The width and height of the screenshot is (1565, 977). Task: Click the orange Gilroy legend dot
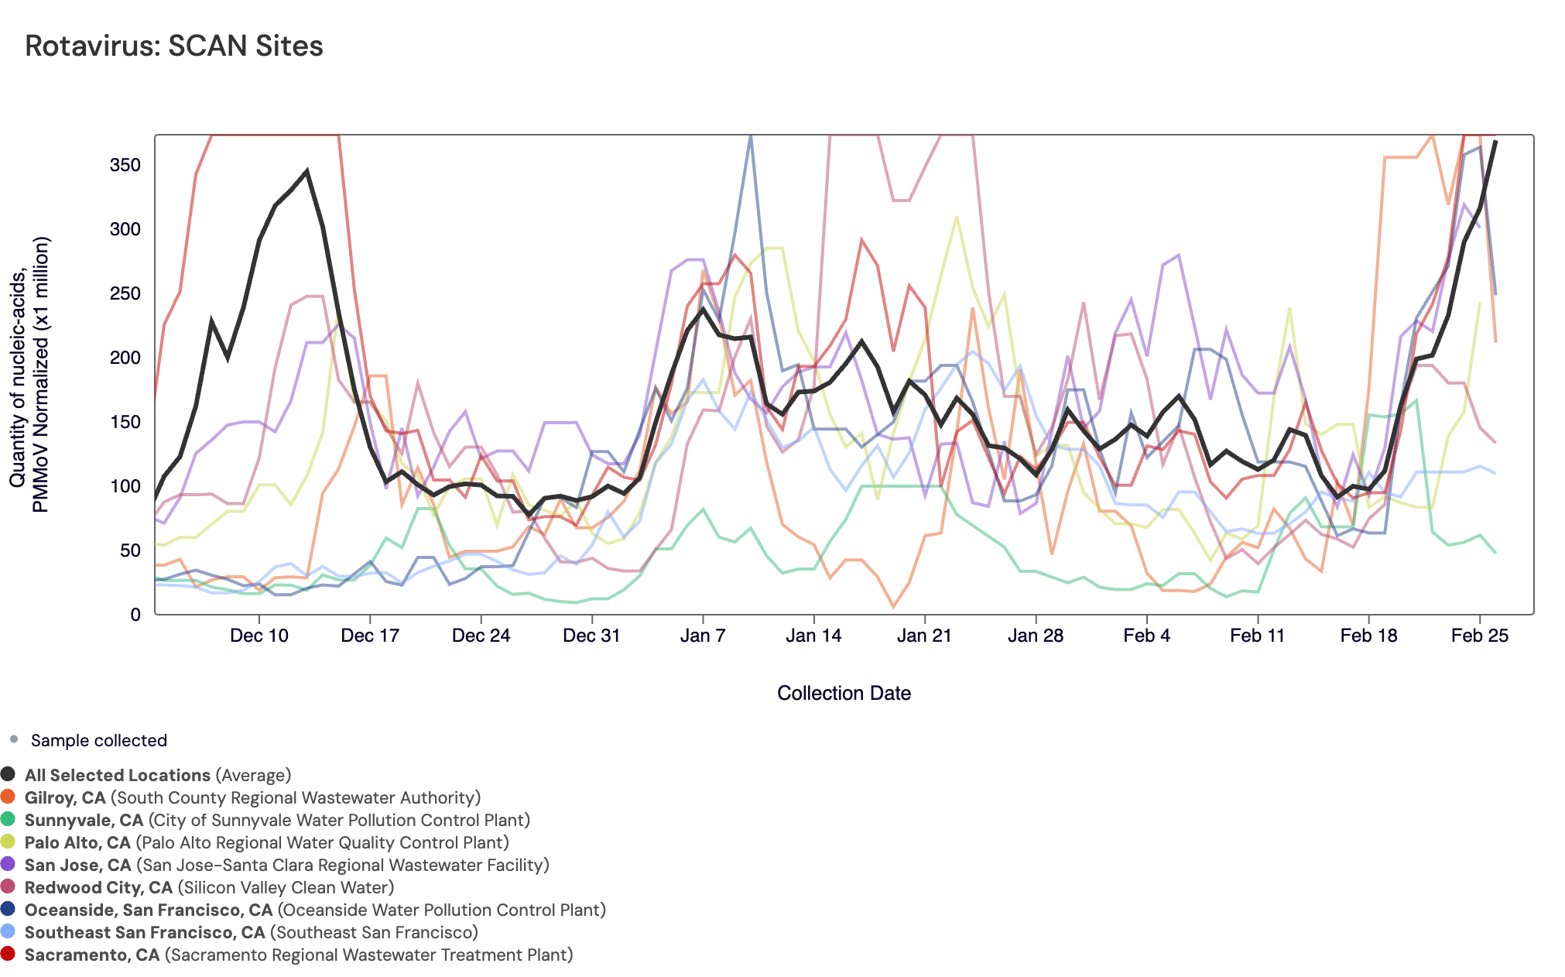point(8,797)
